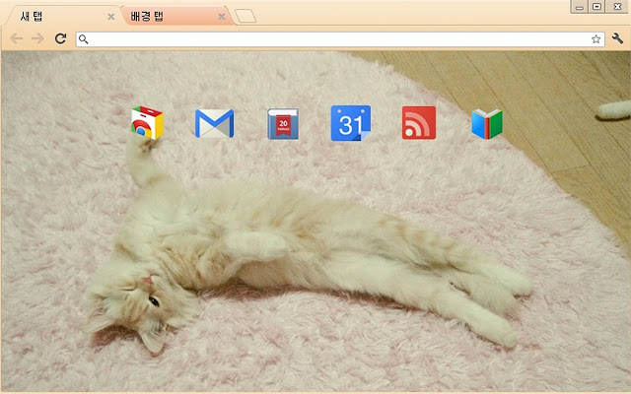The image size is (631, 394).
Task: Reload the current page
Action: coord(60,38)
